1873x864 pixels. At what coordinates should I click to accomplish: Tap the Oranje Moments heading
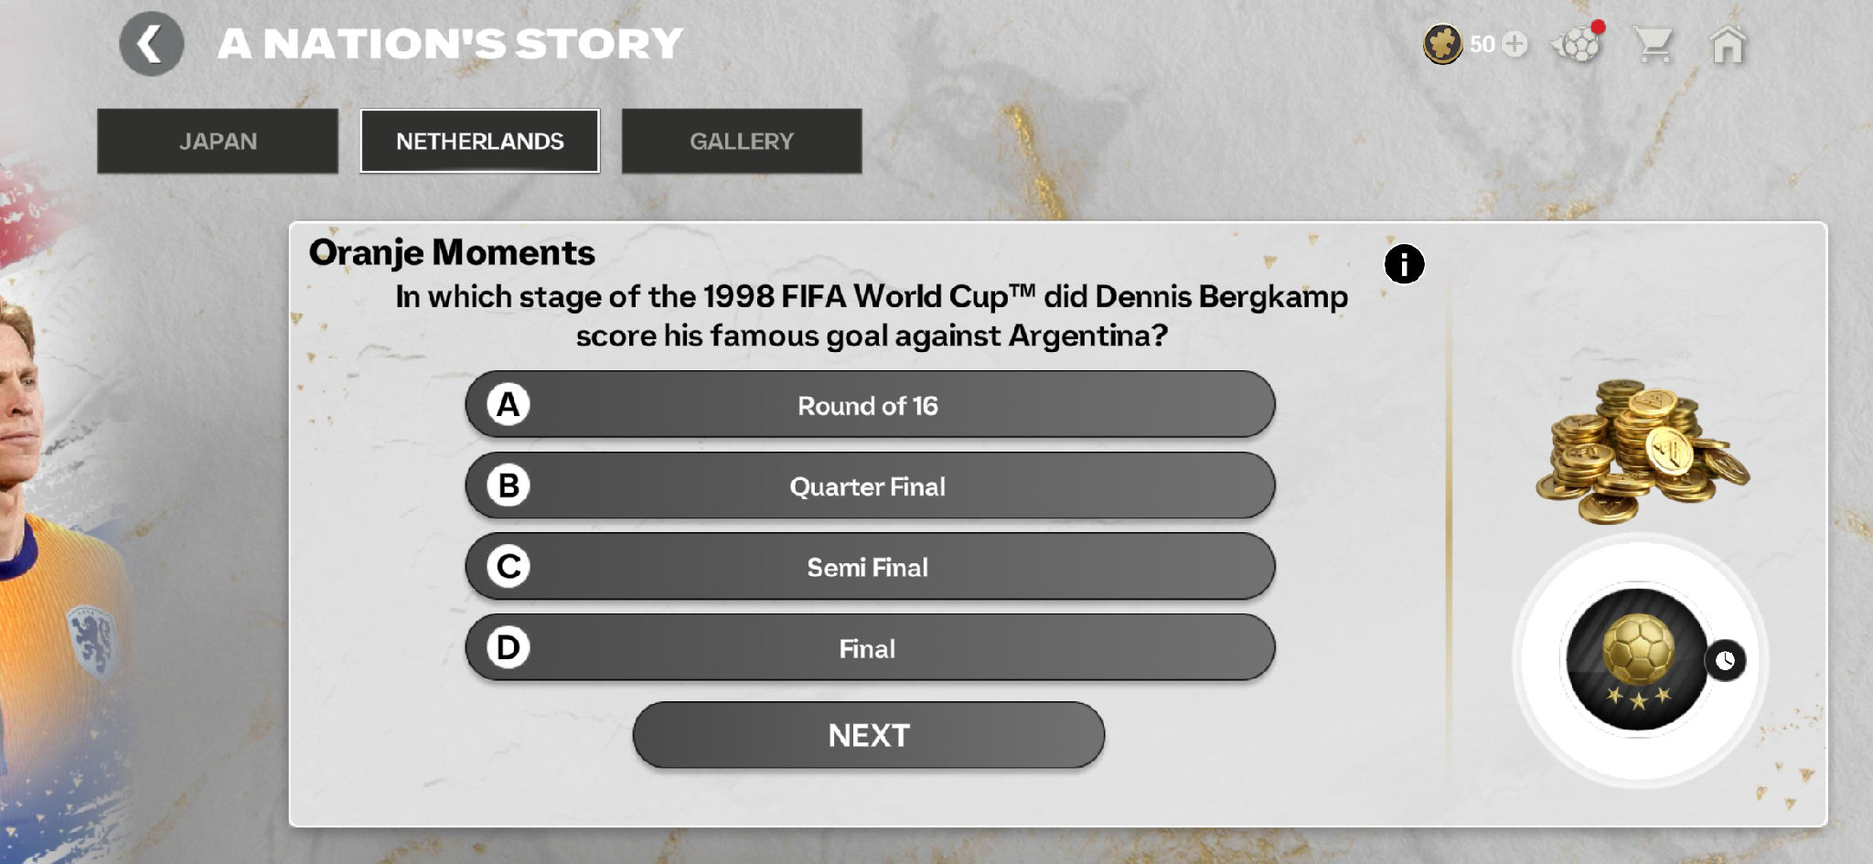(452, 252)
